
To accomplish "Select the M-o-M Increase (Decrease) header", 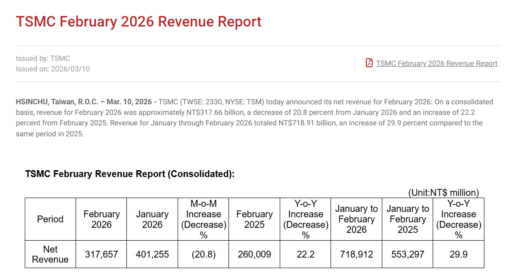I will click(203, 219).
